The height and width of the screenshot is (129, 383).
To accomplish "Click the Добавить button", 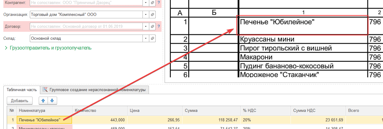I will (20, 101).
